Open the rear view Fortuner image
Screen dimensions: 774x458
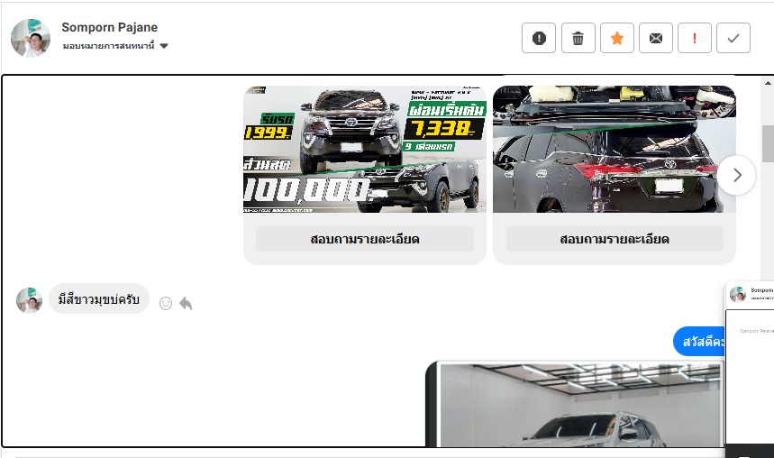pyautogui.click(x=615, y=149)
